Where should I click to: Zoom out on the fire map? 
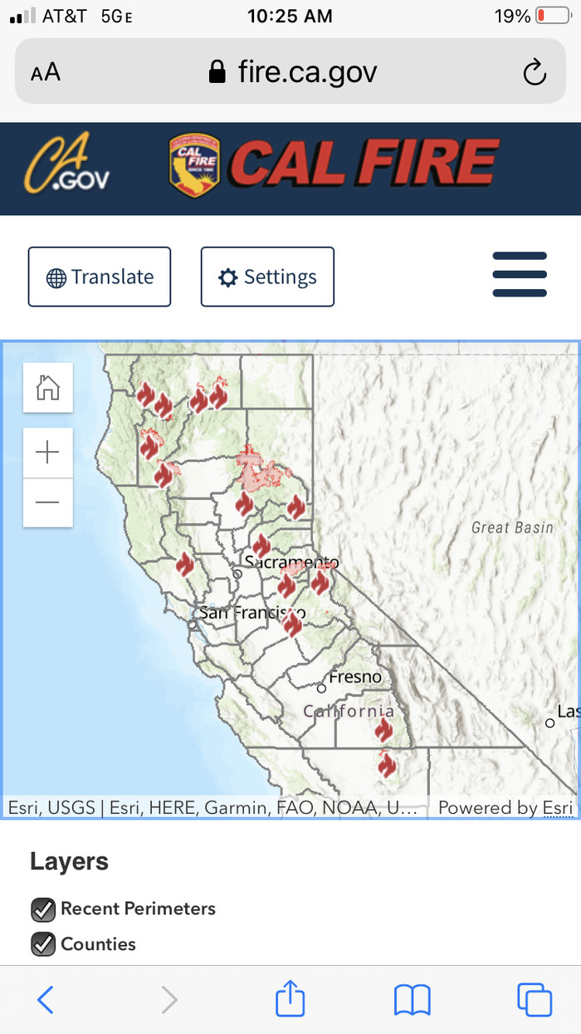[48, 502]
